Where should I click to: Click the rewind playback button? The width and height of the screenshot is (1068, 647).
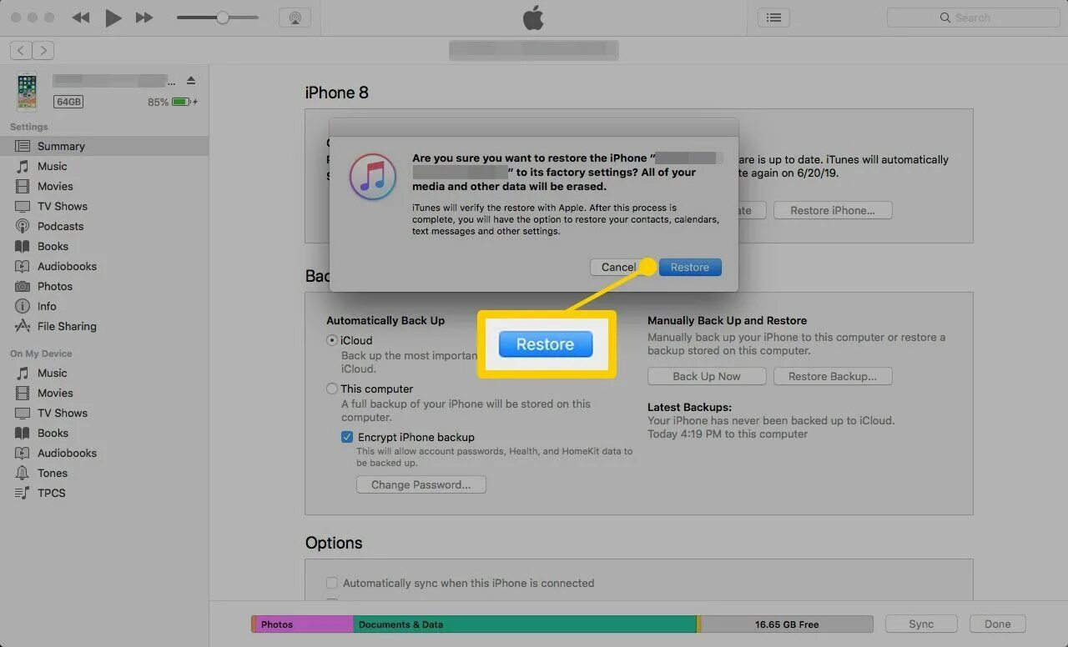click(x=81, y=18)
